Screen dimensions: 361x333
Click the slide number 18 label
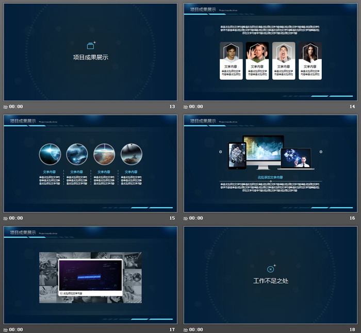click(x=352, y=329)
